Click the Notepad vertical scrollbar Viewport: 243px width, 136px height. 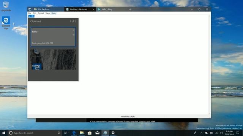click(x=209, y=65)
